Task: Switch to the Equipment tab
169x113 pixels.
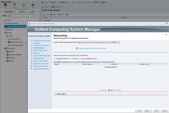Action: pyautogui.click(x=9, y=11)
